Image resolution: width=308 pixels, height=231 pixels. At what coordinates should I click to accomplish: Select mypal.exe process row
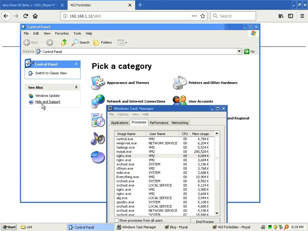(163, 152)
